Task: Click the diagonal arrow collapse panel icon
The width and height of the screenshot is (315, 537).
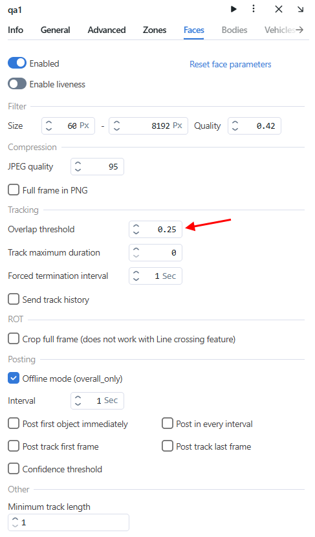Action: (300, 9)
